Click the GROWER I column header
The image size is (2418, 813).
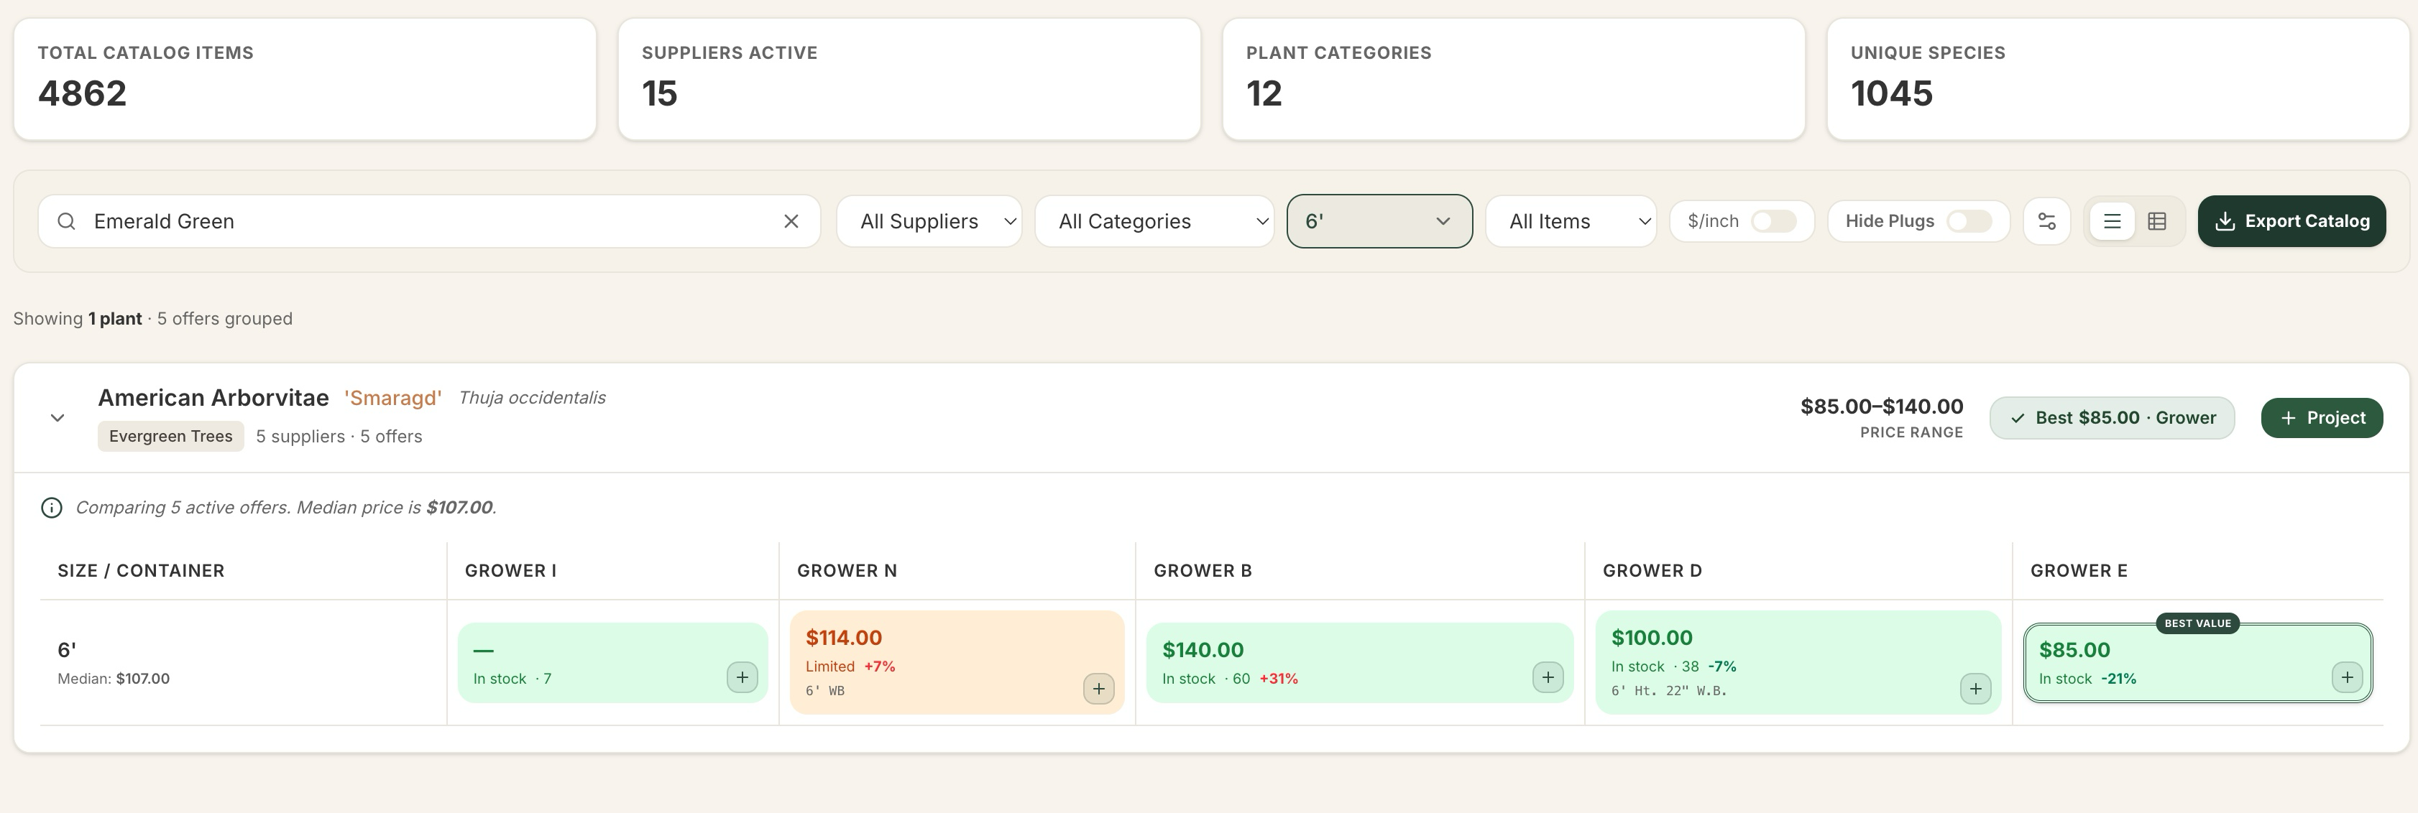(x=510, y=571)
